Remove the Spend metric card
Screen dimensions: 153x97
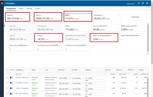click(32, 15)
